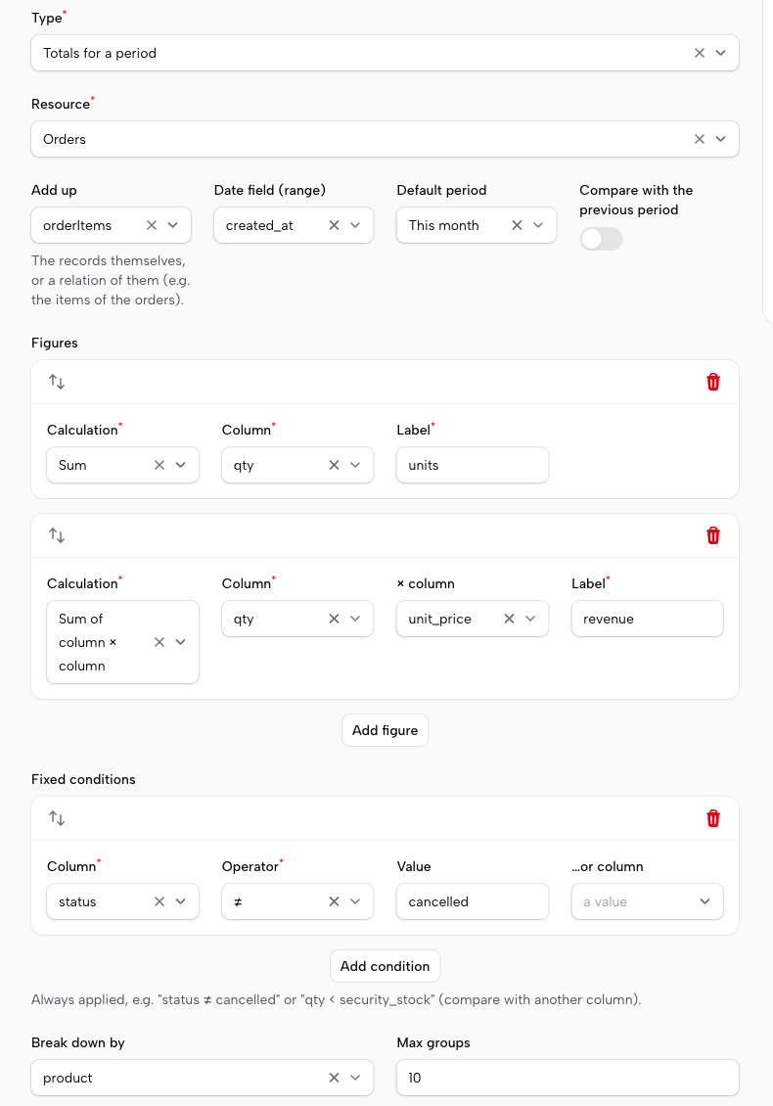Clear the 'status' condition column

[159, 901]
